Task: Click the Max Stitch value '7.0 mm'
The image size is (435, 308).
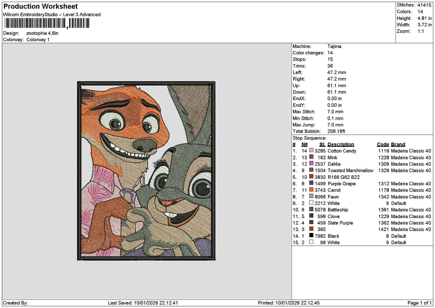Action: click(x=335, y=112)
